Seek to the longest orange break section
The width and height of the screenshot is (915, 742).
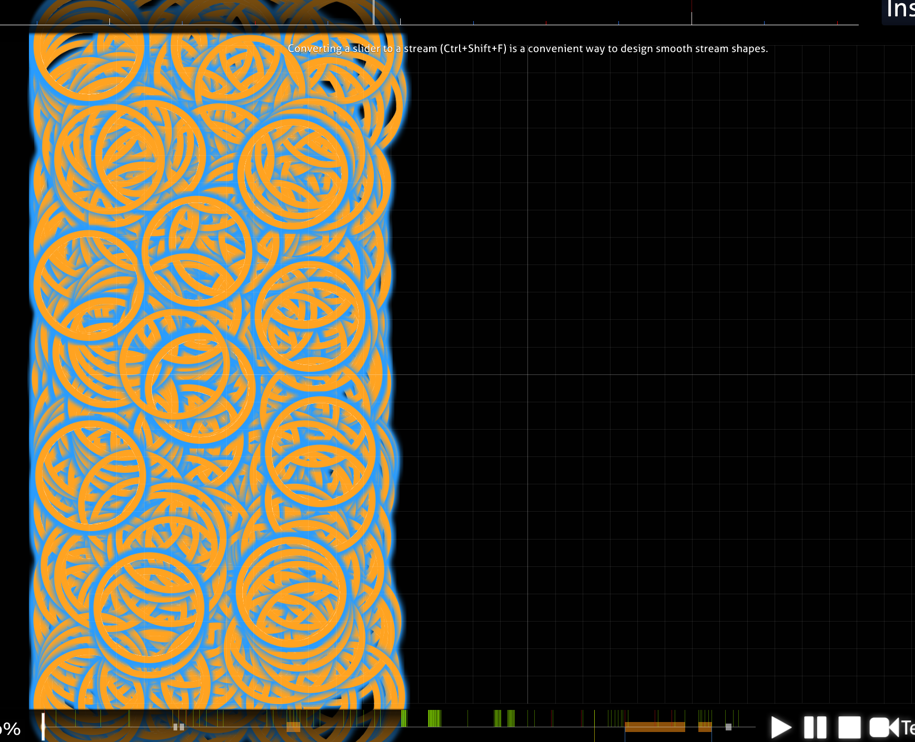[655, 727]
